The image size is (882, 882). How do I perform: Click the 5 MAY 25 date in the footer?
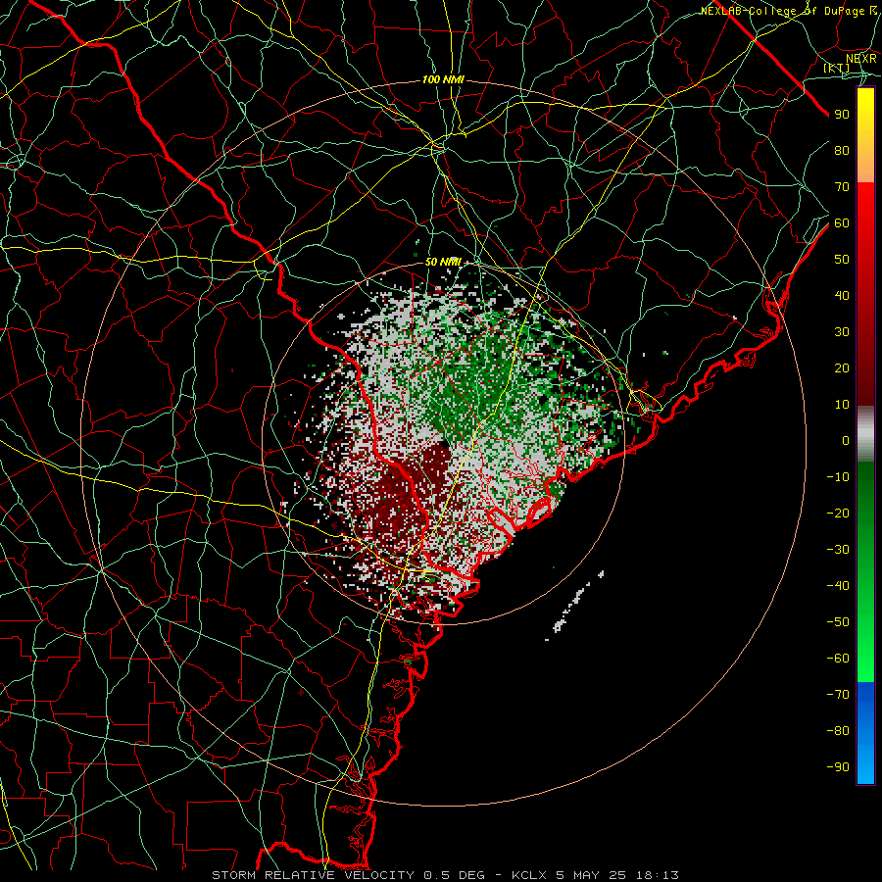tap(591, 875)
